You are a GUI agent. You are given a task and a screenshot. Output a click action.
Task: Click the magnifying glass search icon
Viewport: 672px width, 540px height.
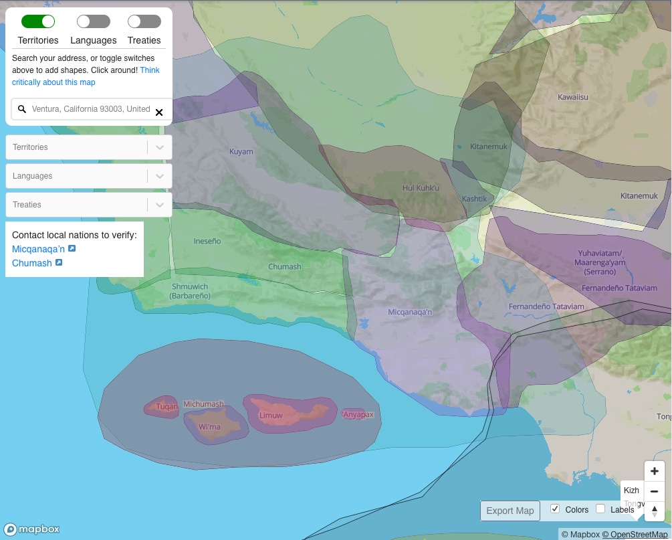(22, 109)
